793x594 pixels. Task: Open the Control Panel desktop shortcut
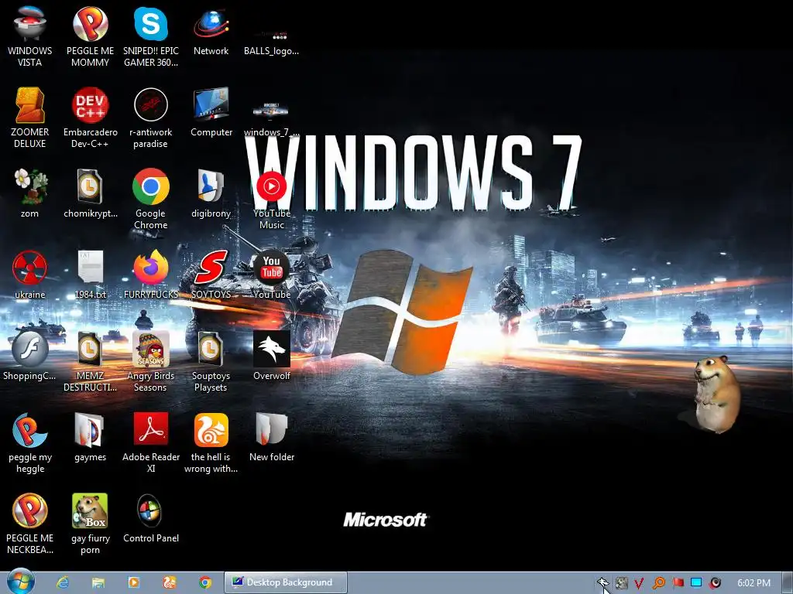click(x=151, y=518)
